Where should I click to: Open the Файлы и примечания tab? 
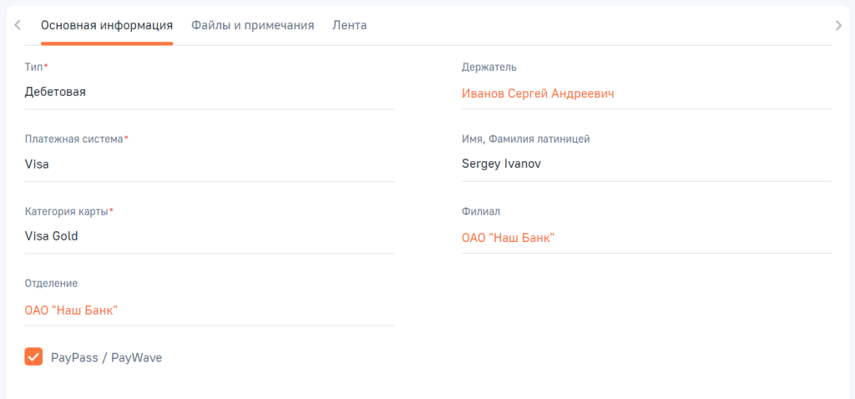click(252, 25)
